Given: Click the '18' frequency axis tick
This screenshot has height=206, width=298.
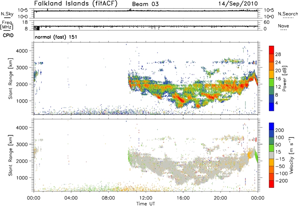Looking at the screenshot, I should [x=25, y=22].
